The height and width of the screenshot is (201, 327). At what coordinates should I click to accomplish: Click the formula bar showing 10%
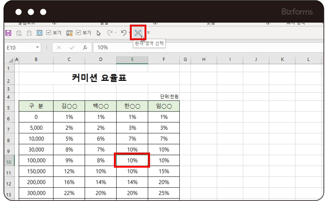tap(208, 48)
